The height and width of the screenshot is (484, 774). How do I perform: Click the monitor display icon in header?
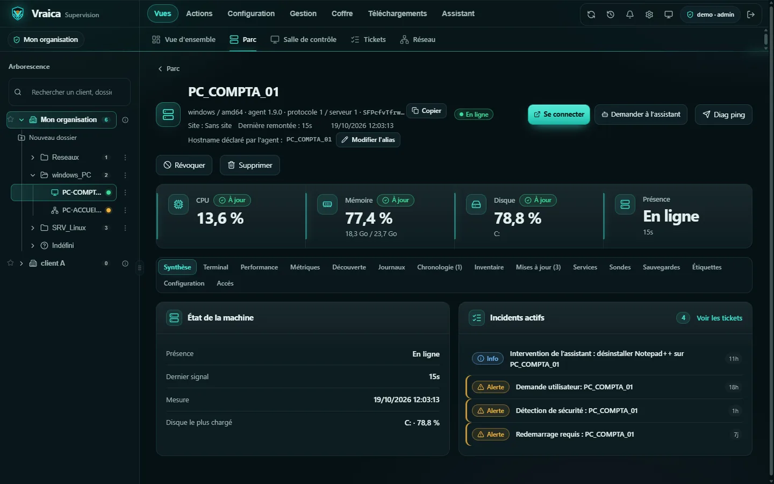point(669,15)
